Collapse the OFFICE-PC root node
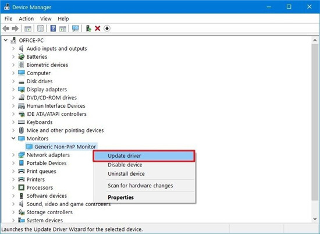Image resolution: width=320 pixels, height=234 pixels. click(6, 40)
